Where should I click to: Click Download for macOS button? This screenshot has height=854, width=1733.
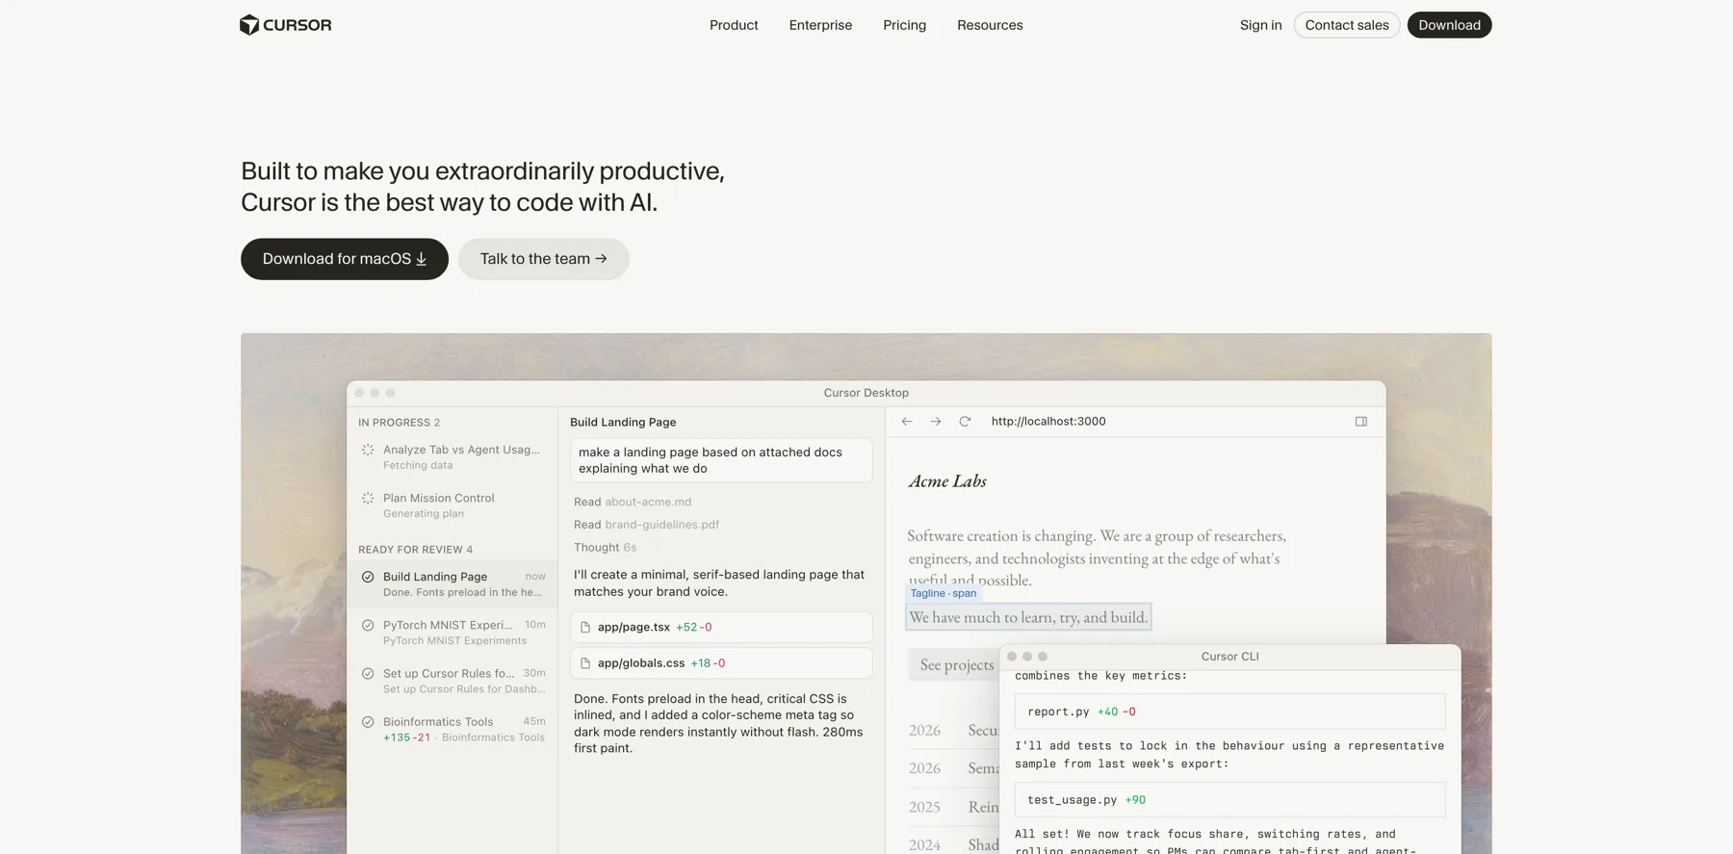click(x=345, y=259)
